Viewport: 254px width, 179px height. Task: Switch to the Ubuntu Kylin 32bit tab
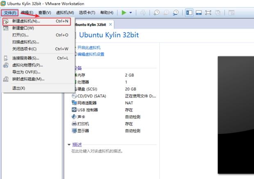[91, 25]
